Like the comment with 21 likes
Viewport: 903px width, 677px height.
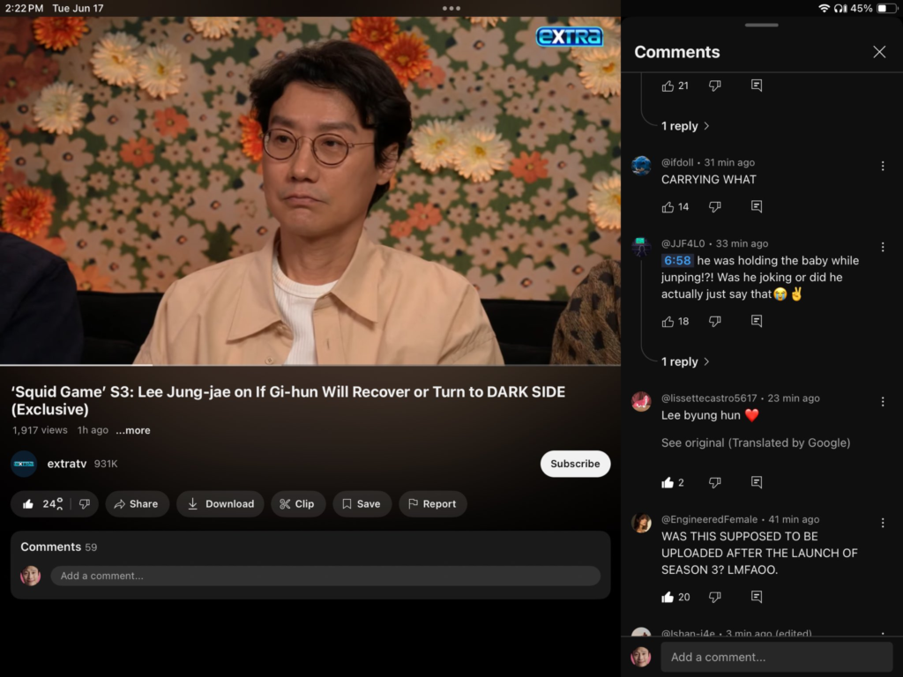pos(668,86)
